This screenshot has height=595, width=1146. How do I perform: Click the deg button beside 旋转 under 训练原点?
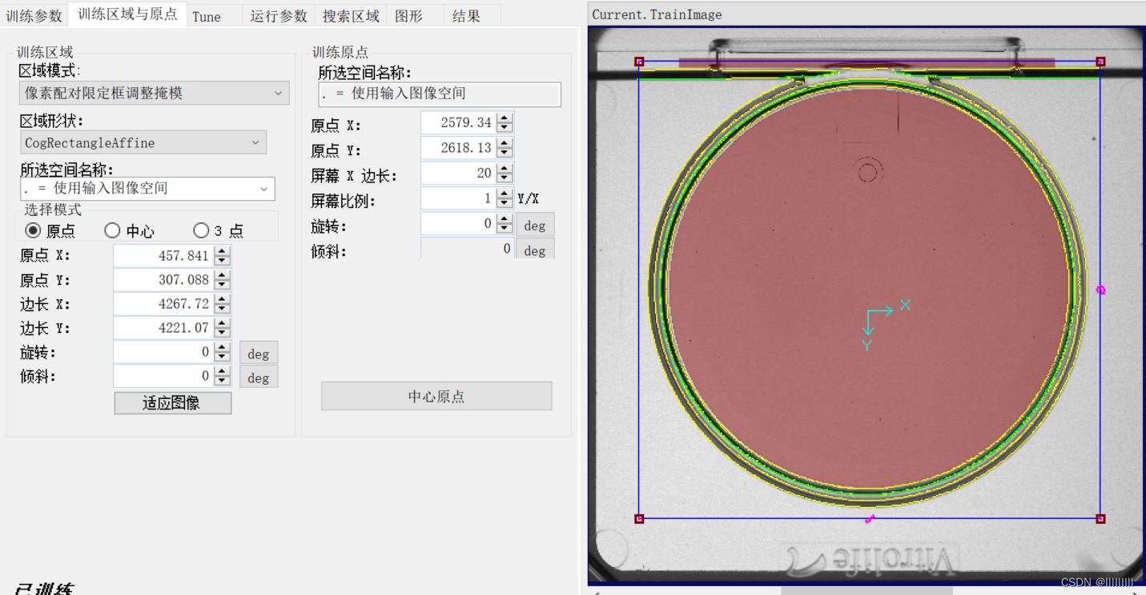535,225
